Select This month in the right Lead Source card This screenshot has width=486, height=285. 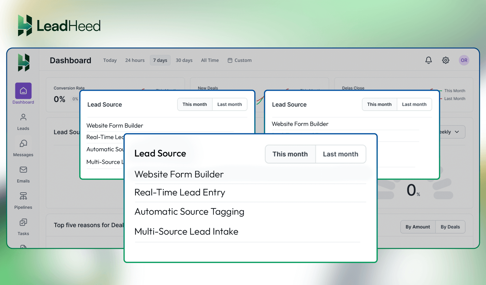pyautogui.click(x=379, y=104)
